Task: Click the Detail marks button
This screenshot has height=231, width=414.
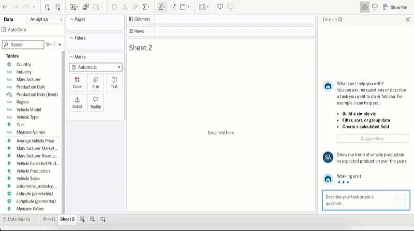Action: (x=77, y=102)
